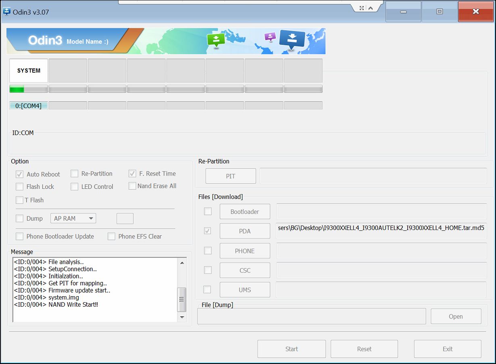
Task: Click the 'NAND Write Start!!' log line
Action: (56, 305)
